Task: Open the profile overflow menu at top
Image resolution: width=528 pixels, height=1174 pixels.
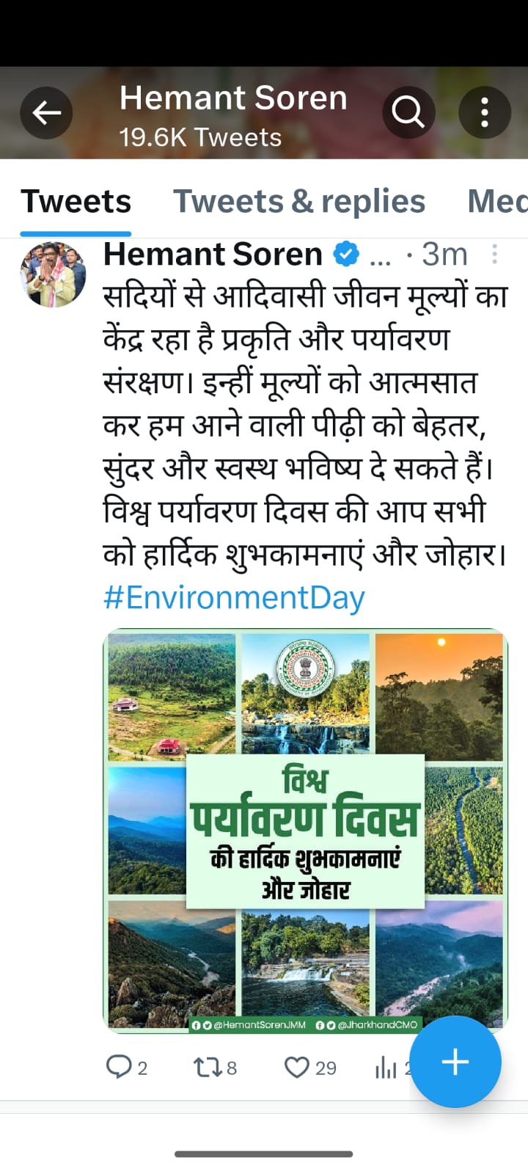Action: [x=485, y=113]
